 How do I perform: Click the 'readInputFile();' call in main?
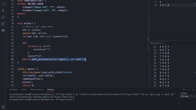pos(33,79)
